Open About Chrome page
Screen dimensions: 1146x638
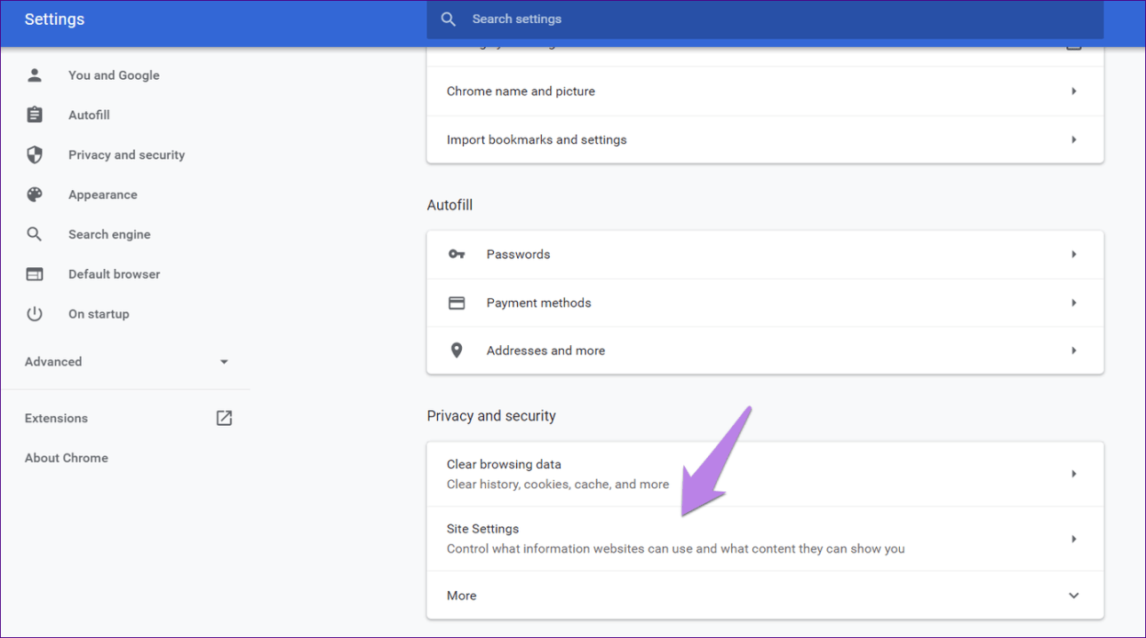pos(67,458)
